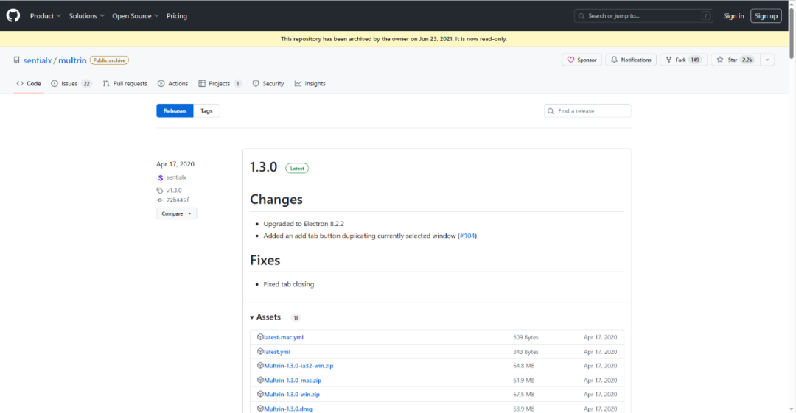
Task: Click the Find a release field
Action: coord(587,110)
